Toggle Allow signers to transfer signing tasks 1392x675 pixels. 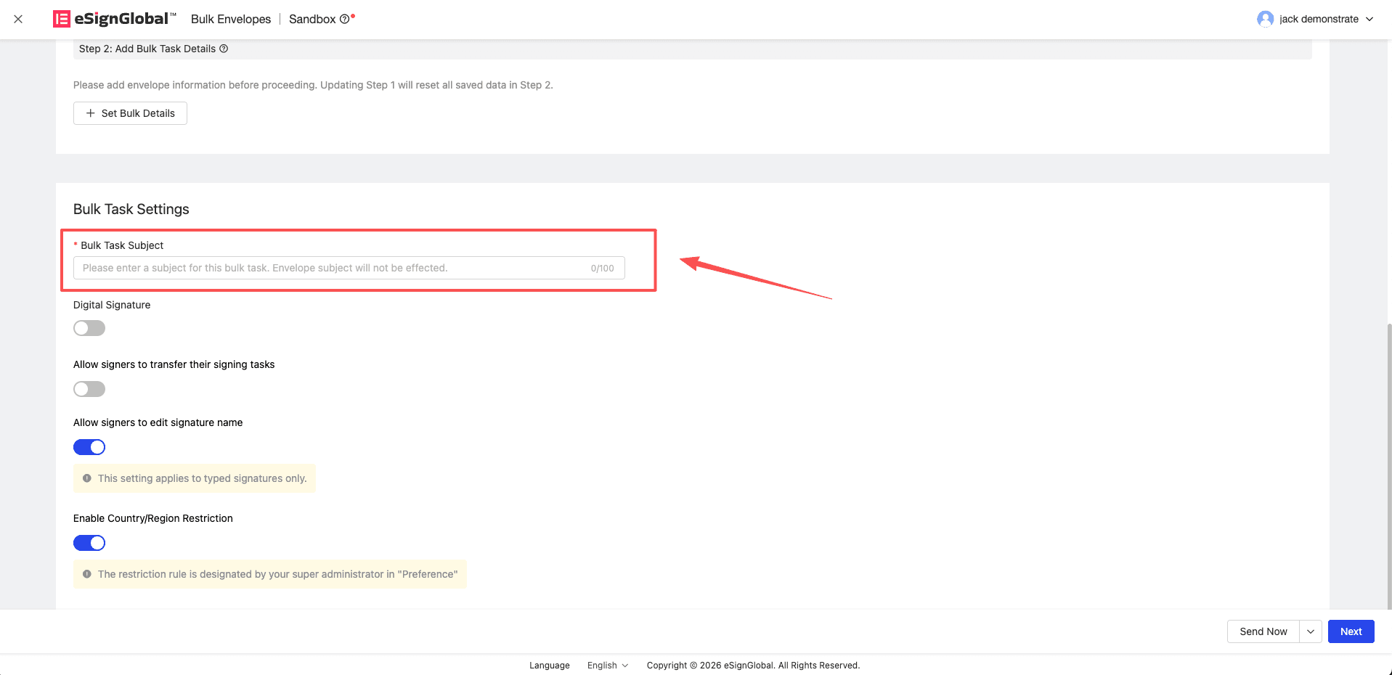(x=89, y=389)
